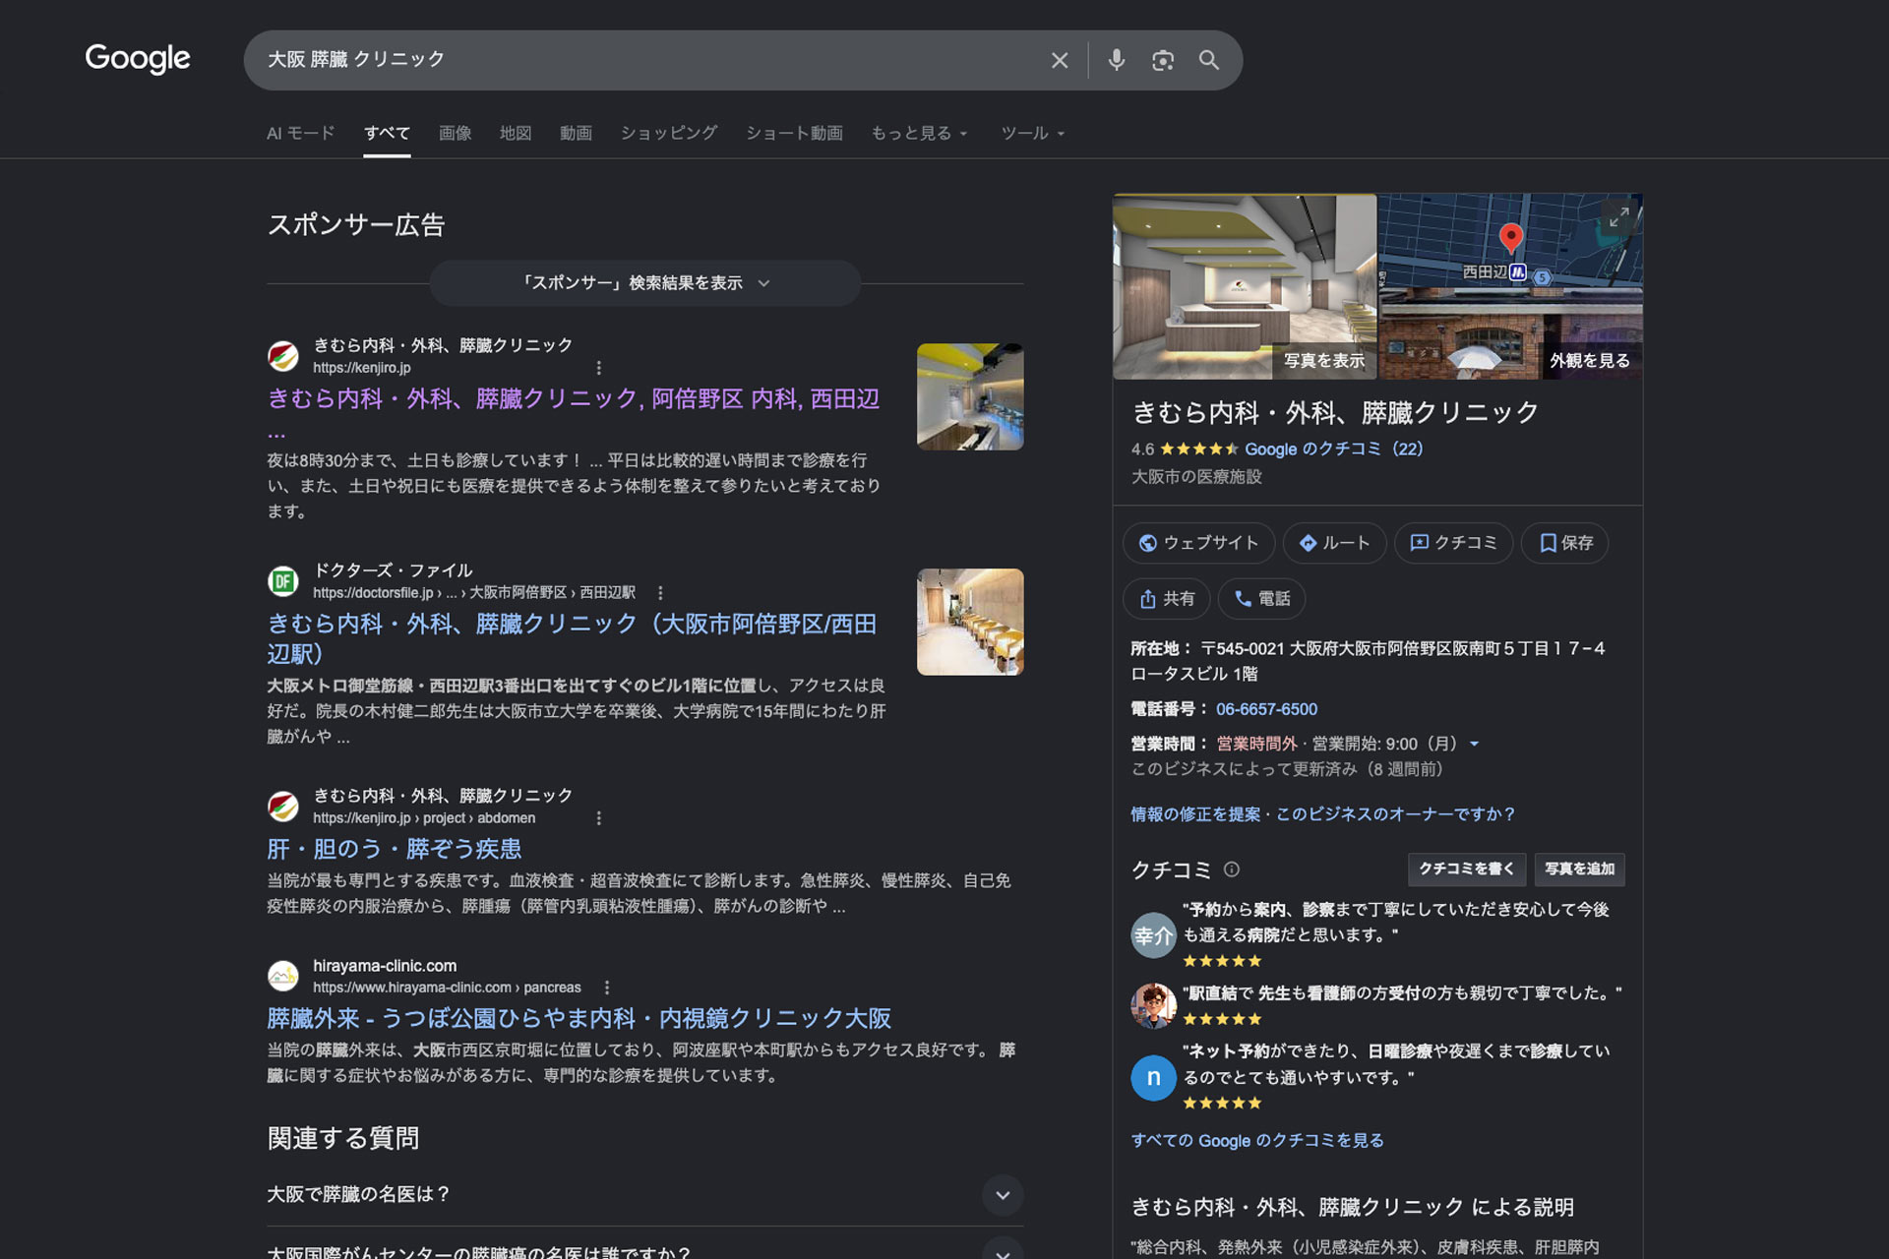Open the ショッピング tab
This screenshot has width=1889, height=1259.
pyautogui.click(x=669, y=133)
